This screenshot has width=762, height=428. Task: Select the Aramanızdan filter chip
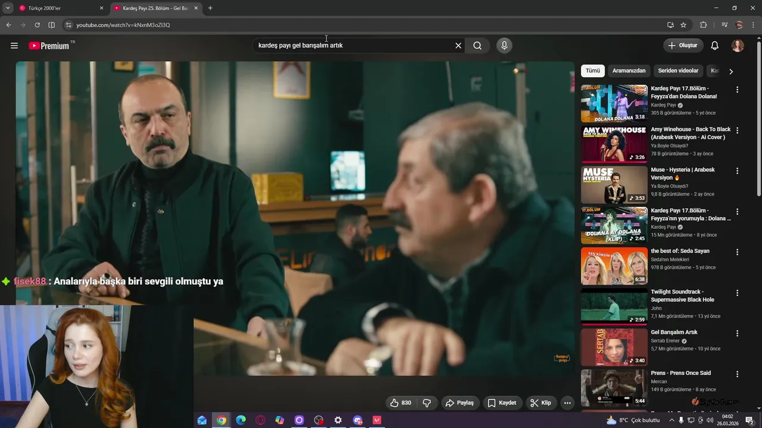[629, 71]
